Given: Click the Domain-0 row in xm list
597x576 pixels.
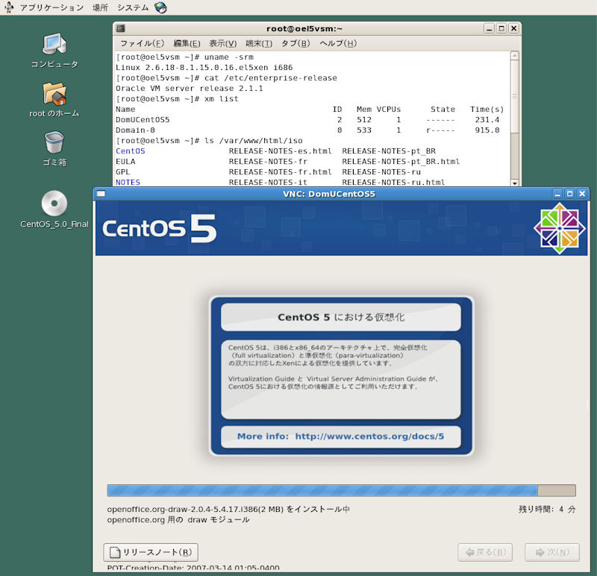Looking at the screenshot, I should pos(307,130).
